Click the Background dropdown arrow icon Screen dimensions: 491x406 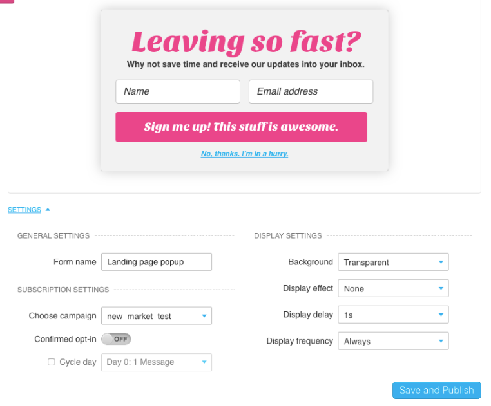(441, 262)
